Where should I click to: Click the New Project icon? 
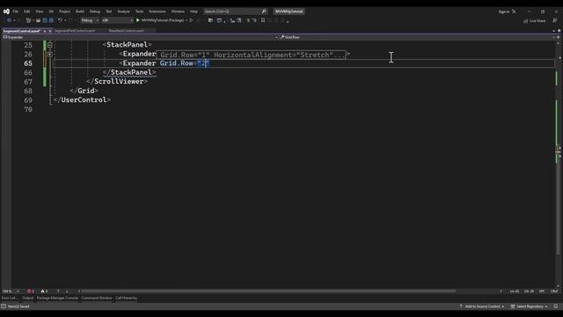28,20
